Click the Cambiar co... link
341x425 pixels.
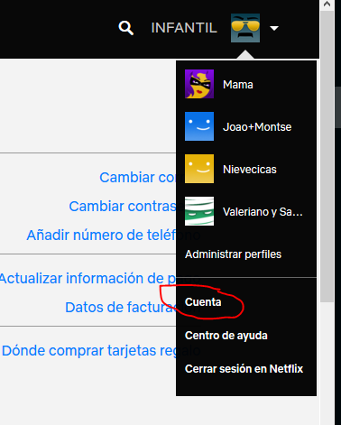(138, 178)
